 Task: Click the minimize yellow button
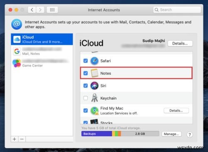point(16,10)
